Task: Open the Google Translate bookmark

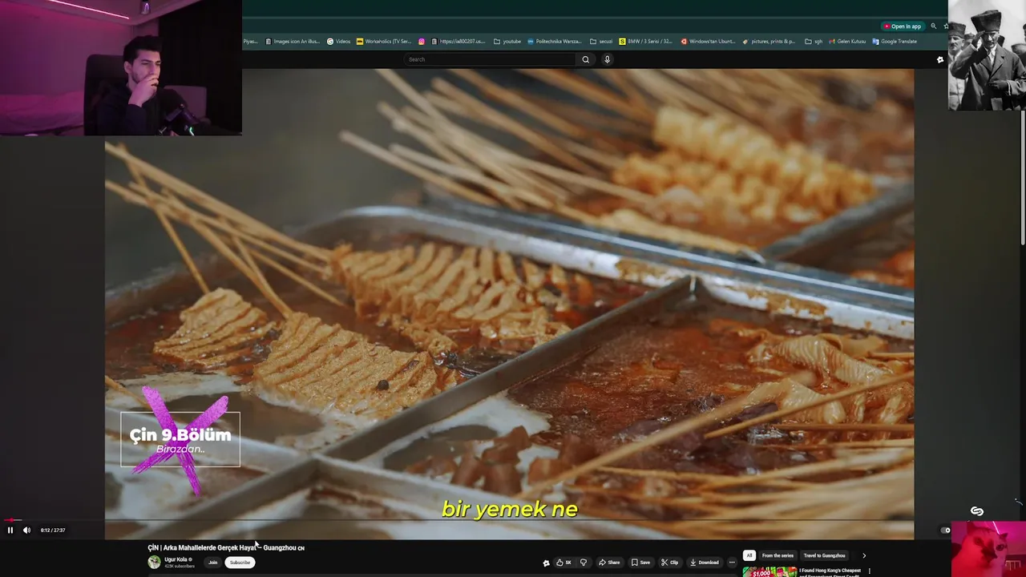Action: pos(895,42)
